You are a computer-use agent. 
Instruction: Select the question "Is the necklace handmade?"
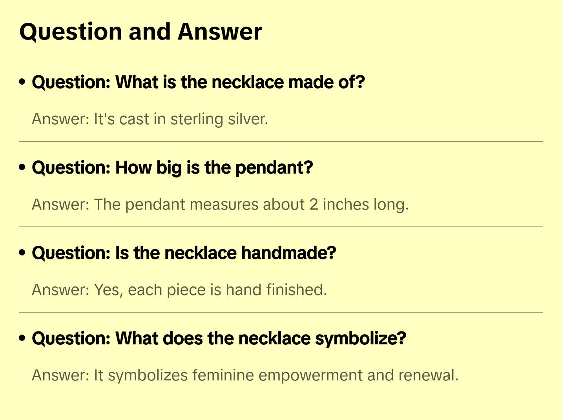(x=184, y=253)
